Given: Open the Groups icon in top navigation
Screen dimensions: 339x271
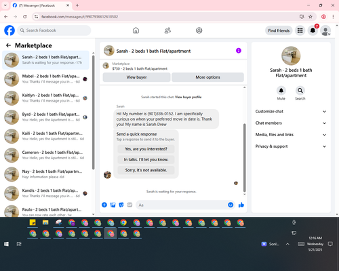Looking at the screenshot, I should click(199, 30).
